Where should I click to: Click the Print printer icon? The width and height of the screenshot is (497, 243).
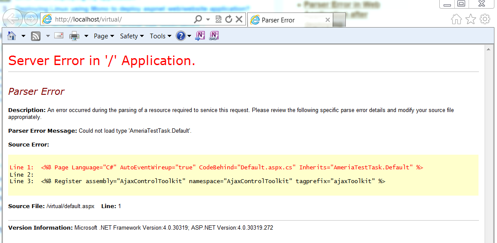[x=74, y=36]
